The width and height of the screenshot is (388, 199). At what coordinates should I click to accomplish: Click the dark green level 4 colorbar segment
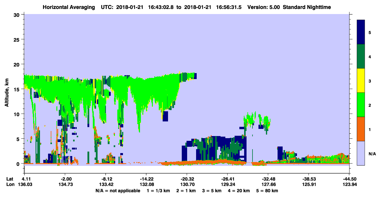click(361, 56)
